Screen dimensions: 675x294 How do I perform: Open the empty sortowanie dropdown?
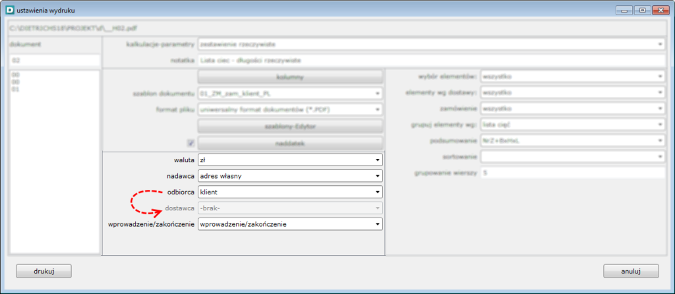[572, 157]
